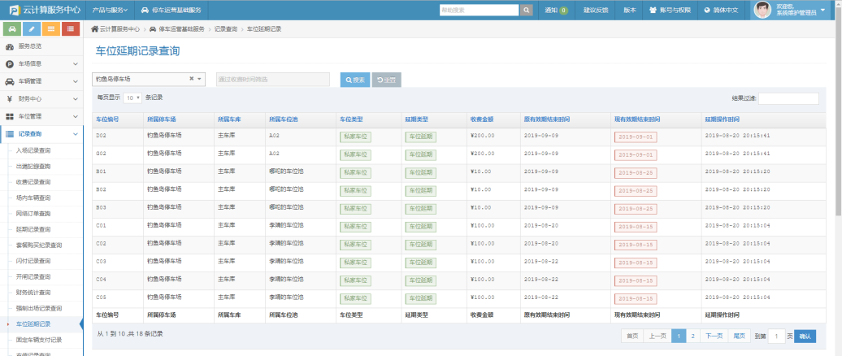
Task: Click the 搜索 search button
Action: point(354,80)
